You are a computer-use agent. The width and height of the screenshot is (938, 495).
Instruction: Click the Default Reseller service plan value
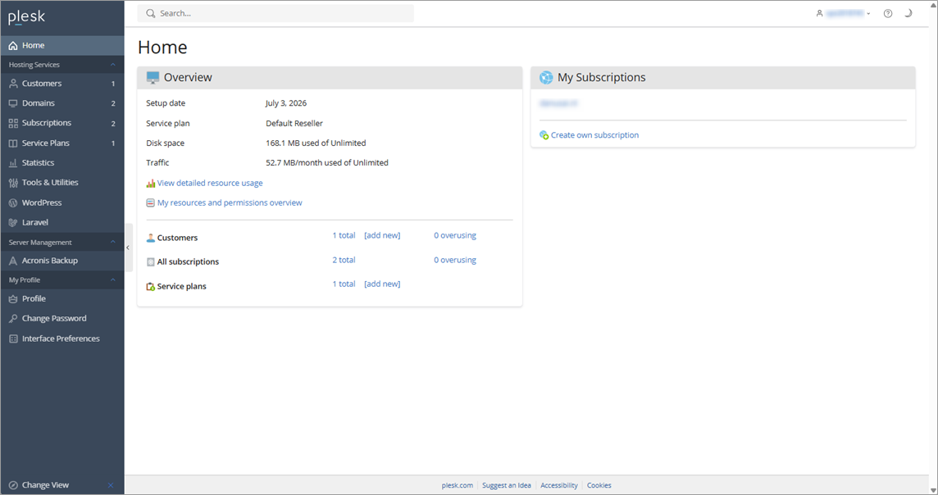pos(294,123)
